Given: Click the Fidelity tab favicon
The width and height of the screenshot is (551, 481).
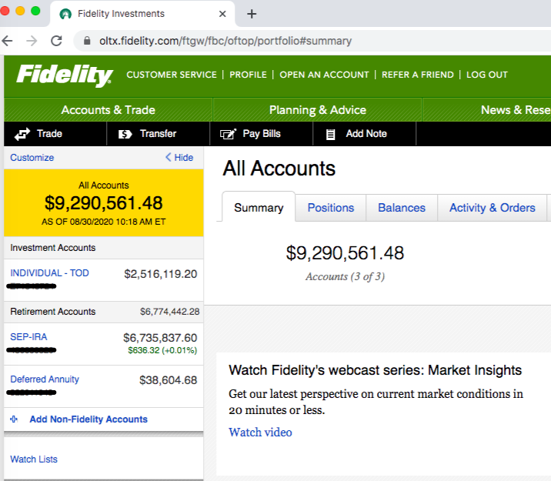Looking at the screenshot, I should pos(65,14).
